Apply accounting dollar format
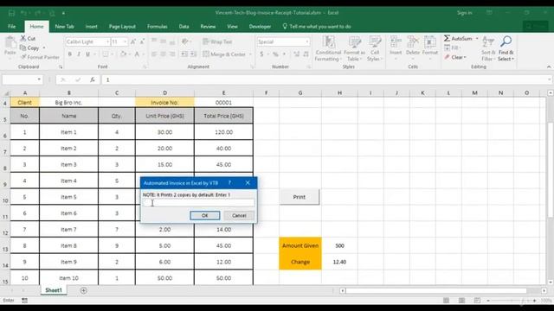Image resolution: width=554 pixels, height=311 pixels. [x=261, y=54]
